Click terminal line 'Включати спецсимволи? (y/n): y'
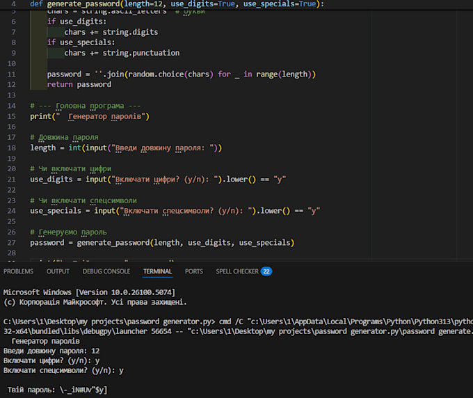473x398 pixels. (63, 370)
